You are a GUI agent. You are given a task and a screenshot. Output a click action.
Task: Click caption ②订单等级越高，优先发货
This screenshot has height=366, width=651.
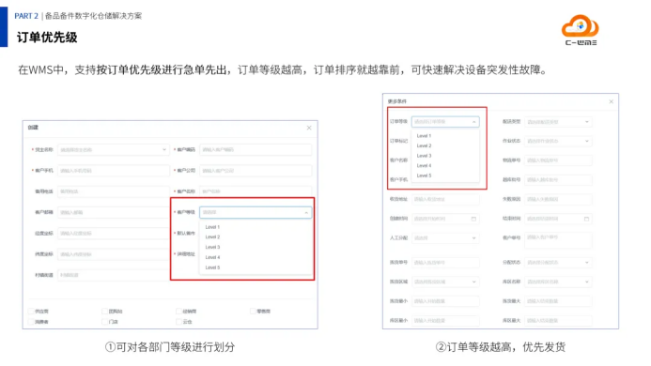(501, 347)
